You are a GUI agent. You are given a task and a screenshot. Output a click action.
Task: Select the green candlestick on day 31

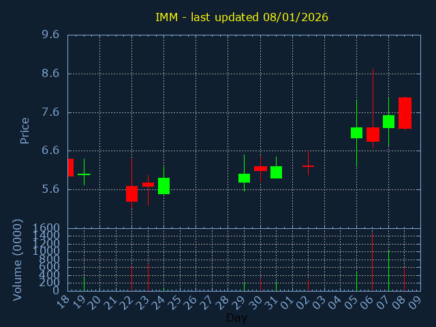[x=276, y=172]
